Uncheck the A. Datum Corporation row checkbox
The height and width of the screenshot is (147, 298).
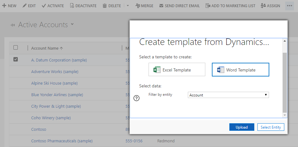[x=16, y=60]
